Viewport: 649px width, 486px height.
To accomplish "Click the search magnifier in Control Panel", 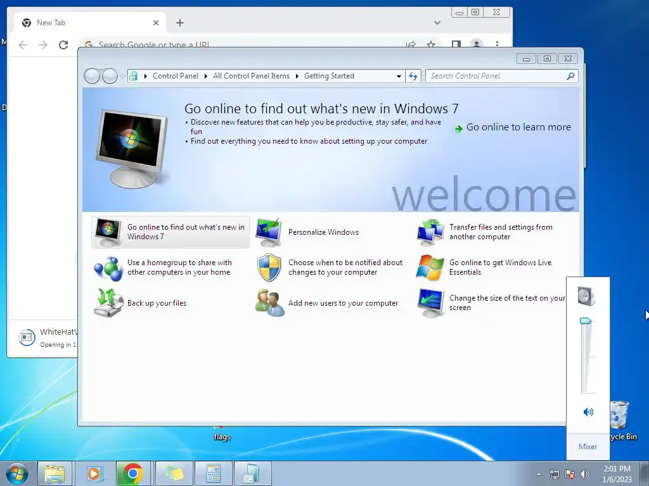I will (571, 76).
